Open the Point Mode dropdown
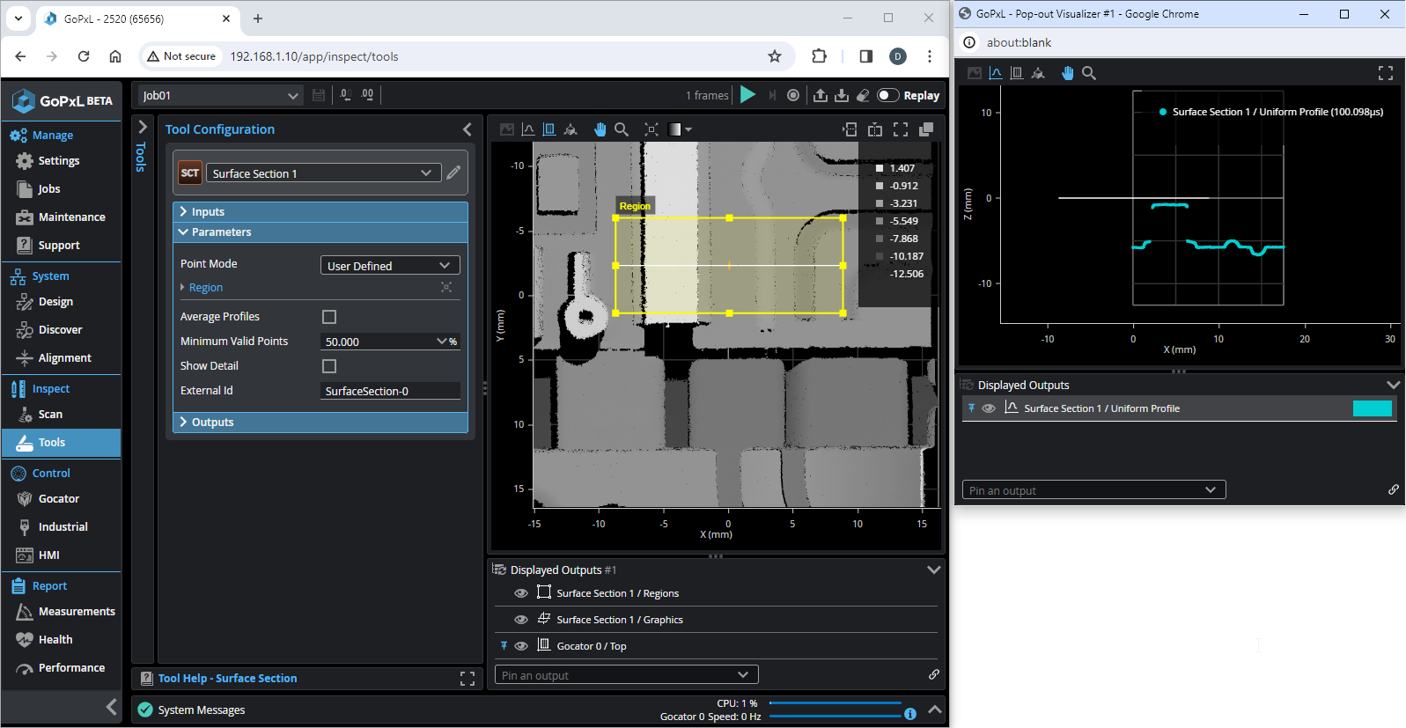 (389, 266)
